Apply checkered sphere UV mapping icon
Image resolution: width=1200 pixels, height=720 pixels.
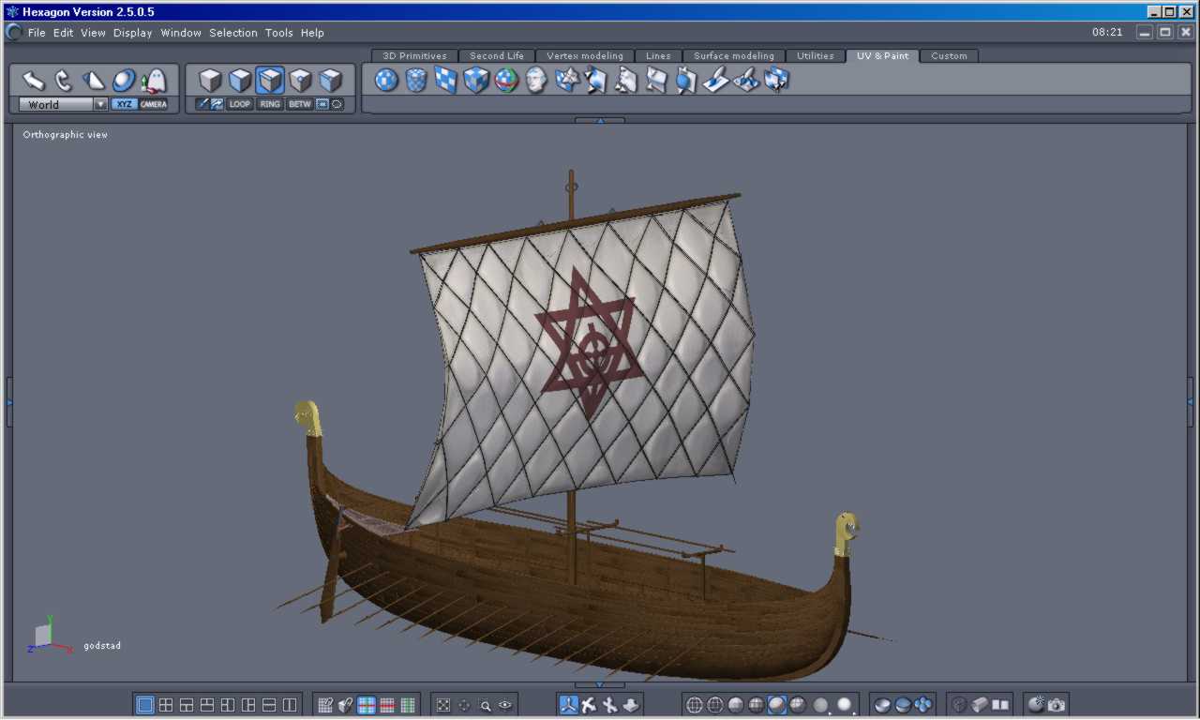386,81
